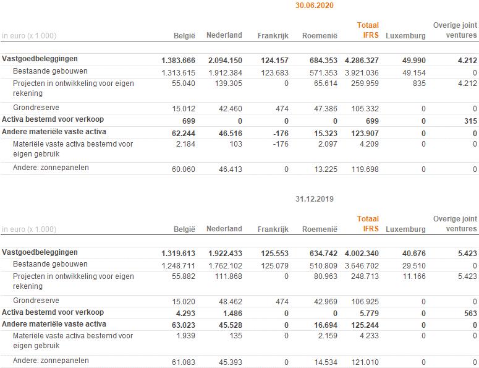This screenshot has width=479, height=368.
Task: Select the Grondreserve total 105.332
Action: pyautogui.click(x=365, y=109)
